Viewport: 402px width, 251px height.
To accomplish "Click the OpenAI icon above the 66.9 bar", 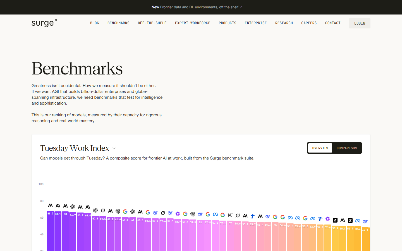I will coord(73,207).
